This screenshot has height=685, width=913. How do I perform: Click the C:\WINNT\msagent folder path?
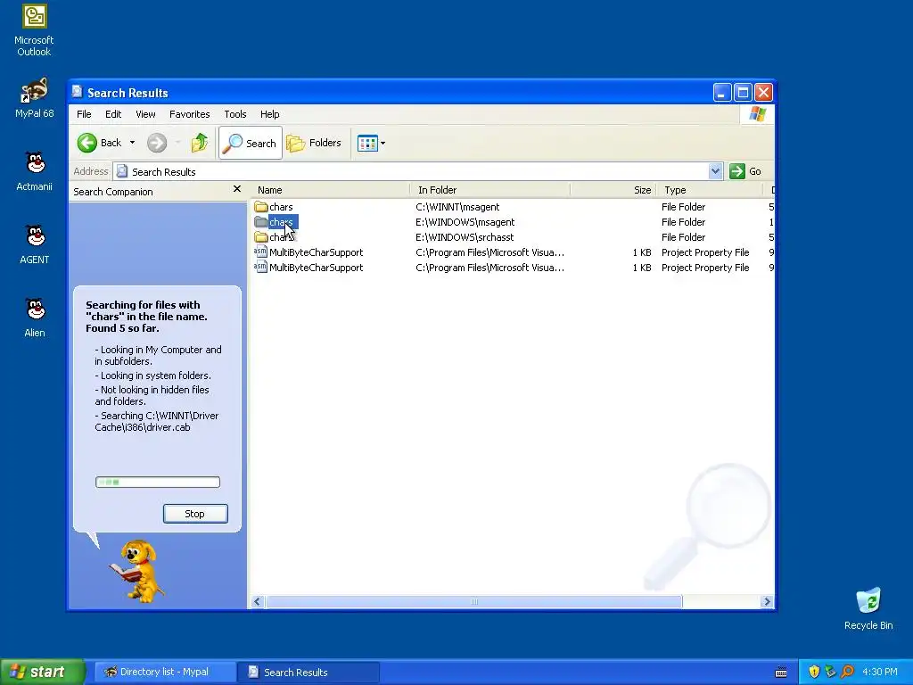pyautogui.click(x=457, y=207)
